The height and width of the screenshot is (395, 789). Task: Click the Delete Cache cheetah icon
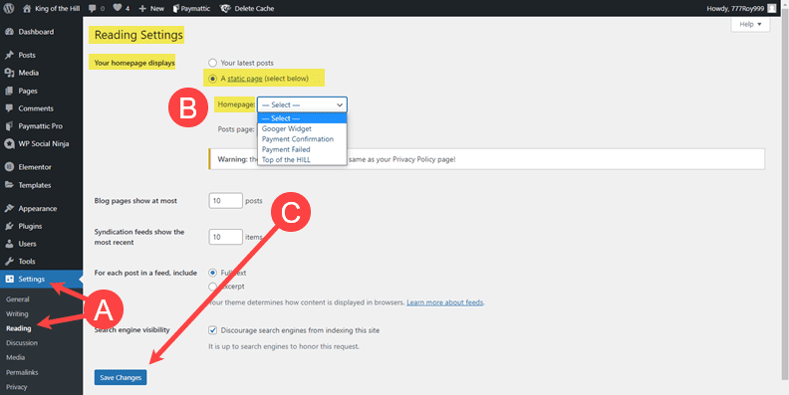click(x=225, y=9)
